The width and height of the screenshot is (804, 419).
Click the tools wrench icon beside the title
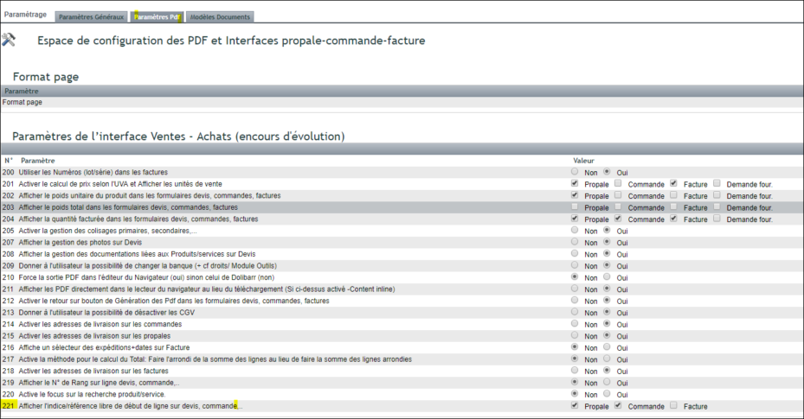pyautogui.click(x=9, y=40)
